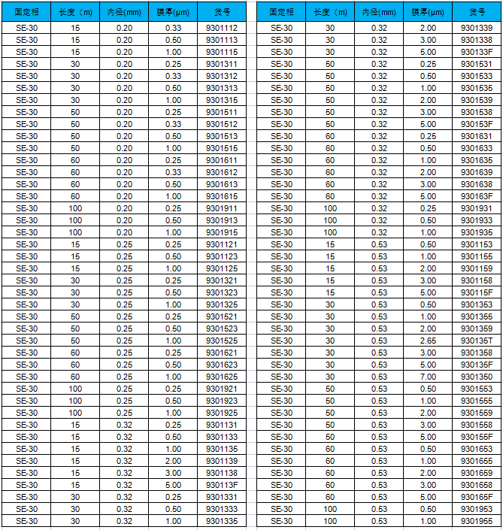
Task: Click the 货号 header in left table
Action: pos(221,13)
